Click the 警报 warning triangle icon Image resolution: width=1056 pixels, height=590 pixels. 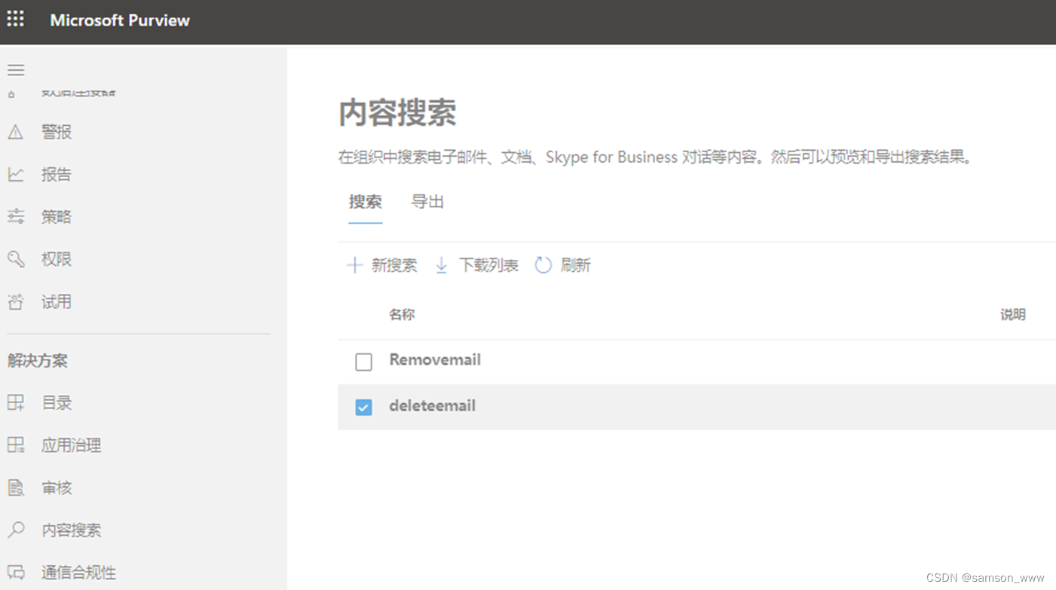coord(16,133)
